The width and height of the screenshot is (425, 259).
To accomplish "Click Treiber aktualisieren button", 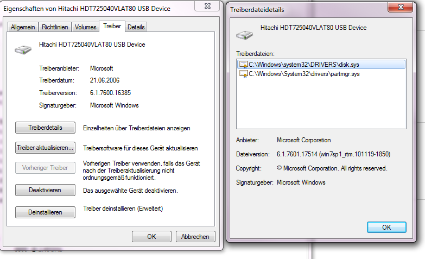I will click(45, 148).
